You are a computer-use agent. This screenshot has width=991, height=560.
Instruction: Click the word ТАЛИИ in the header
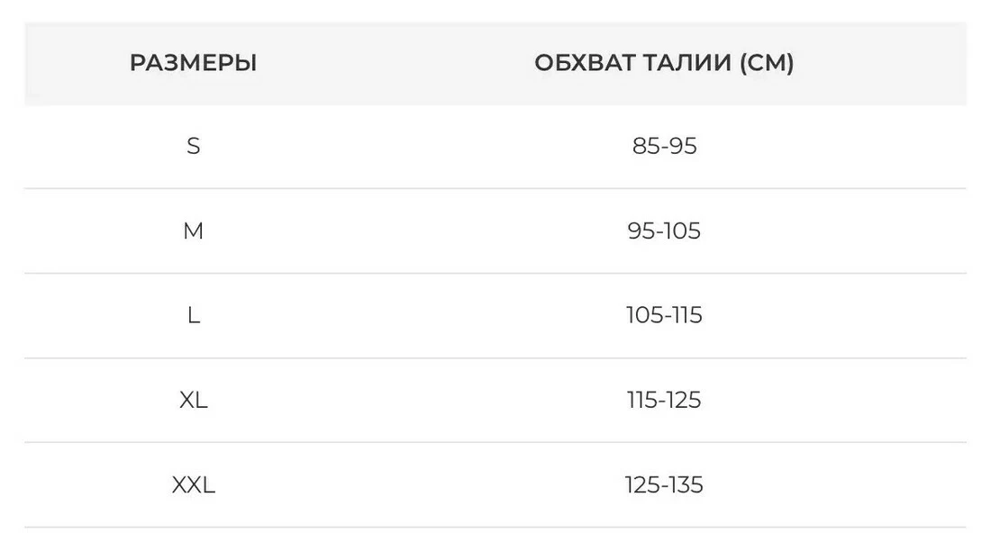684,63
